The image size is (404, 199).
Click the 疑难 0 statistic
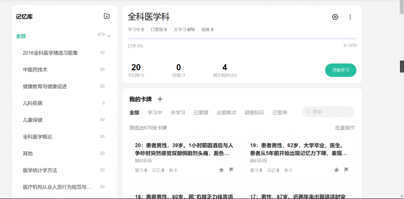click(207, 30)
